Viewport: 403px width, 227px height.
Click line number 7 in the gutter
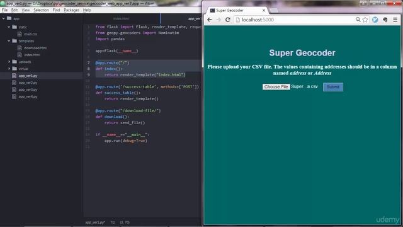pos(88,63)
